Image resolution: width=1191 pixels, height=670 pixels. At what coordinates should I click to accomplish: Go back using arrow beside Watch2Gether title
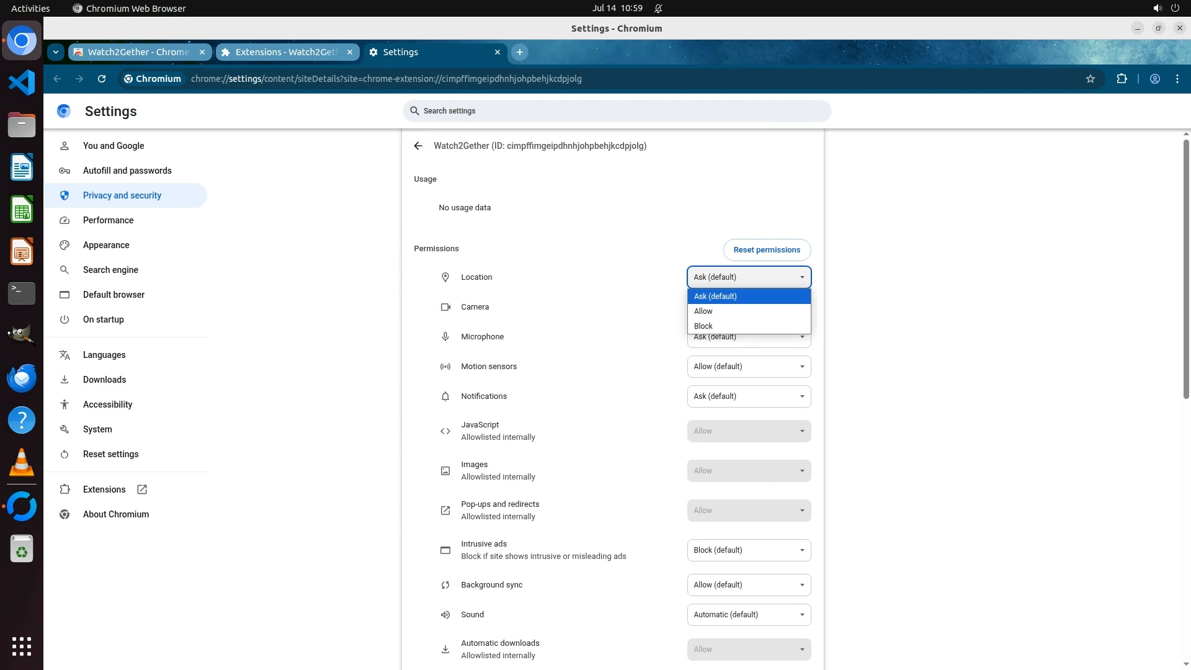418,146
